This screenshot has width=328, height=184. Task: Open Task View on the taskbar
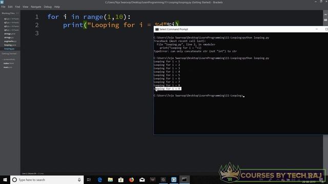tap(89, 179)
